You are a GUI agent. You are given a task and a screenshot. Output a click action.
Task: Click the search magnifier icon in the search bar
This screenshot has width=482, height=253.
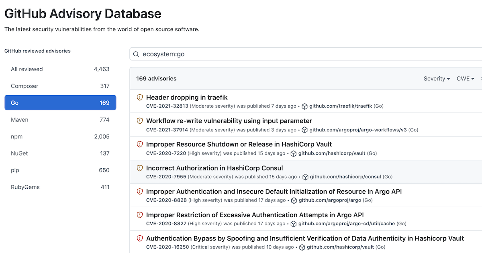136,54
